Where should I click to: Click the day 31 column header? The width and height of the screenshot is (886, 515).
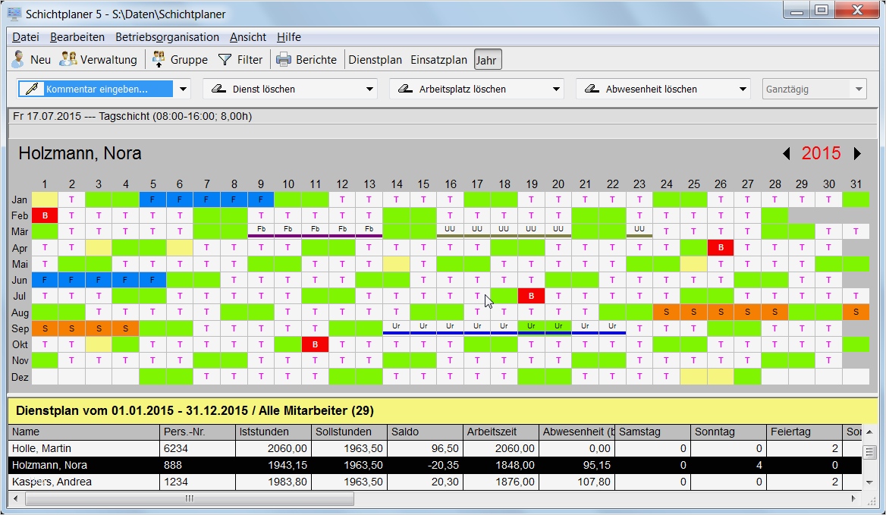856,184
